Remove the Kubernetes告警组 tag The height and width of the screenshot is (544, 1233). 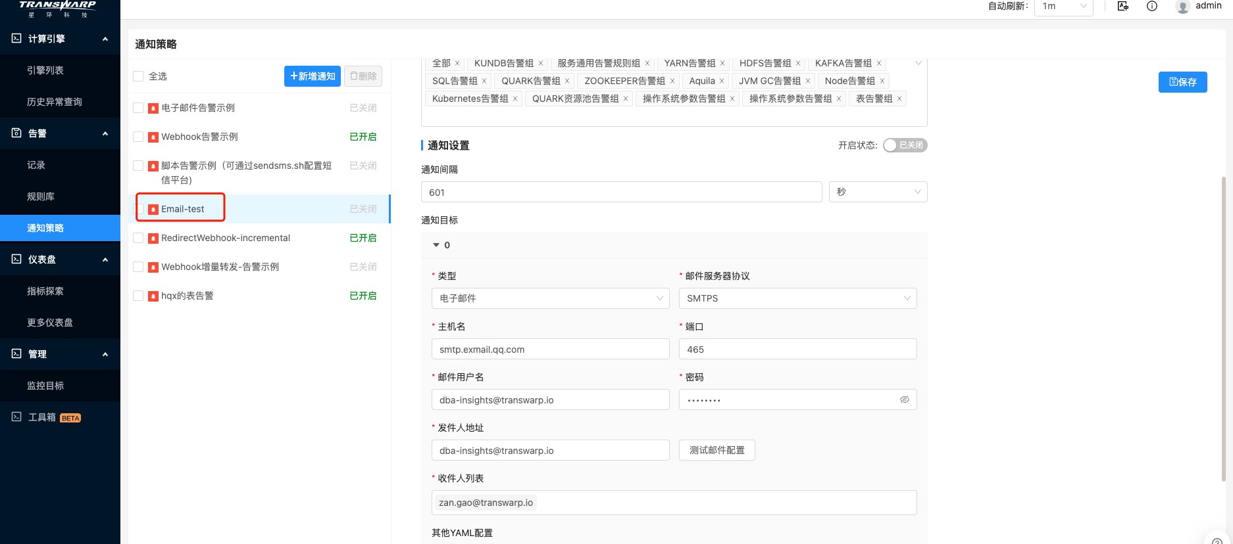[x=515, y=99]
